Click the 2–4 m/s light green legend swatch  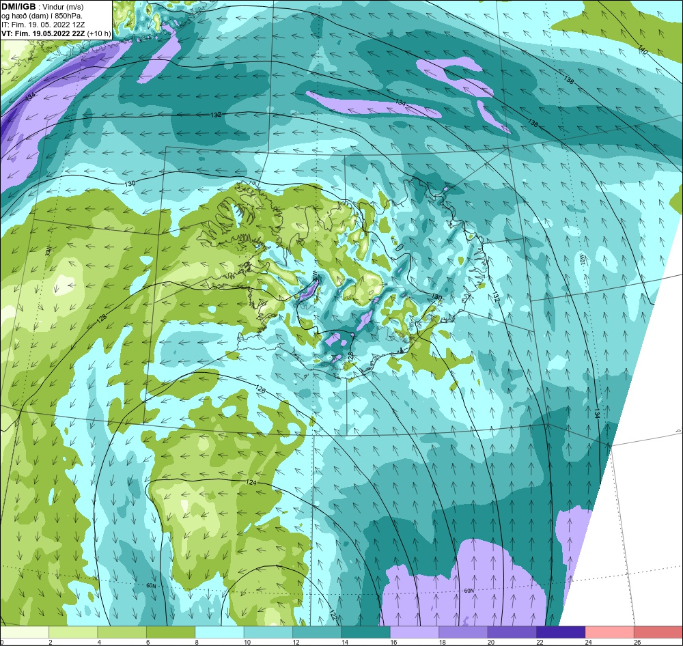[73, 632]
